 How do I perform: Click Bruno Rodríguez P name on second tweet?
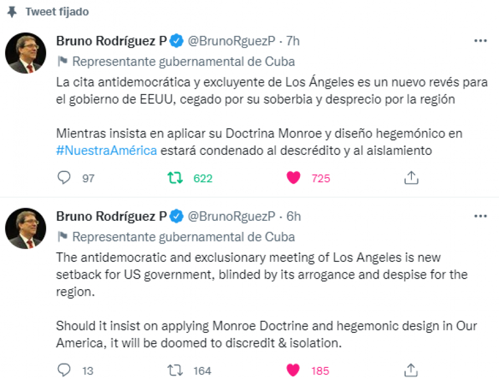[111, 216]
